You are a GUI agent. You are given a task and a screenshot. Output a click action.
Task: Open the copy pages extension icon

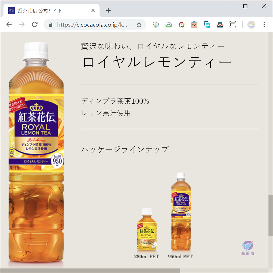(156, 25)
